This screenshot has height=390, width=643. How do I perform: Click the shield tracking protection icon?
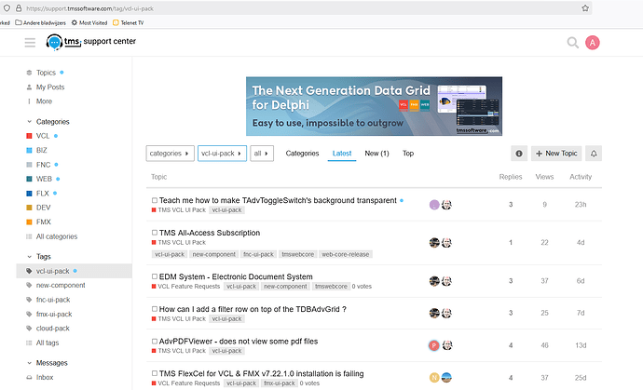[x=7, y=8]
